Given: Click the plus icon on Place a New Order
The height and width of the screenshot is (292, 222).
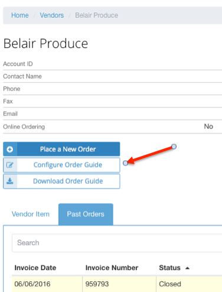Looking at the screenshot, I should (x=10, y=150).
